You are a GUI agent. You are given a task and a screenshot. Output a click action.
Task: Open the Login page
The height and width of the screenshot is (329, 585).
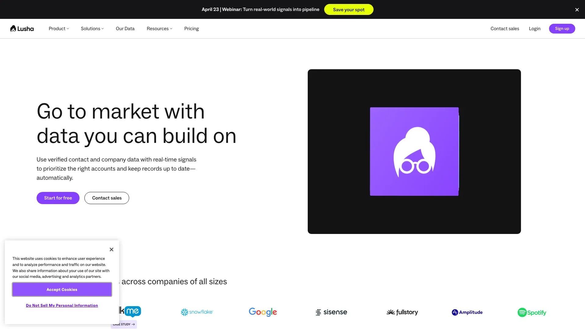[x=534, y=28]
